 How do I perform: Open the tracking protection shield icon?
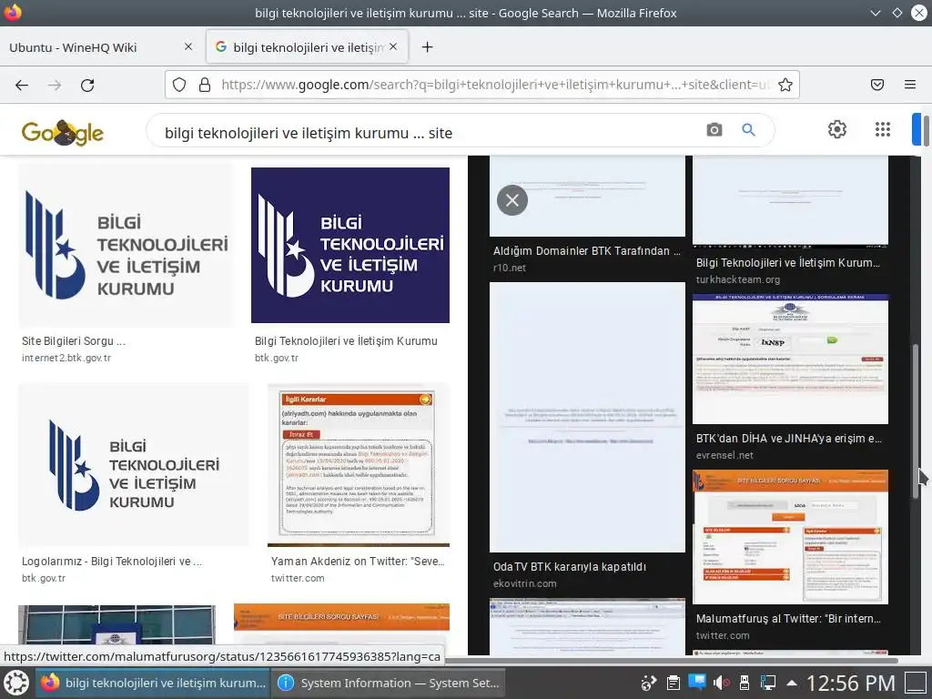point(179,85)
